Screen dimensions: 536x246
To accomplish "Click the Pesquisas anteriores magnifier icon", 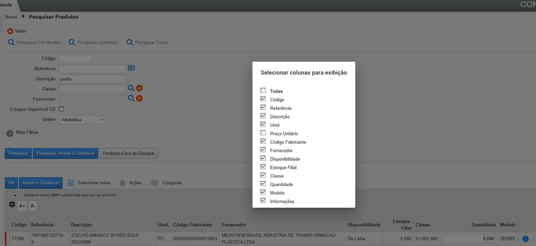I will point(72,42).
